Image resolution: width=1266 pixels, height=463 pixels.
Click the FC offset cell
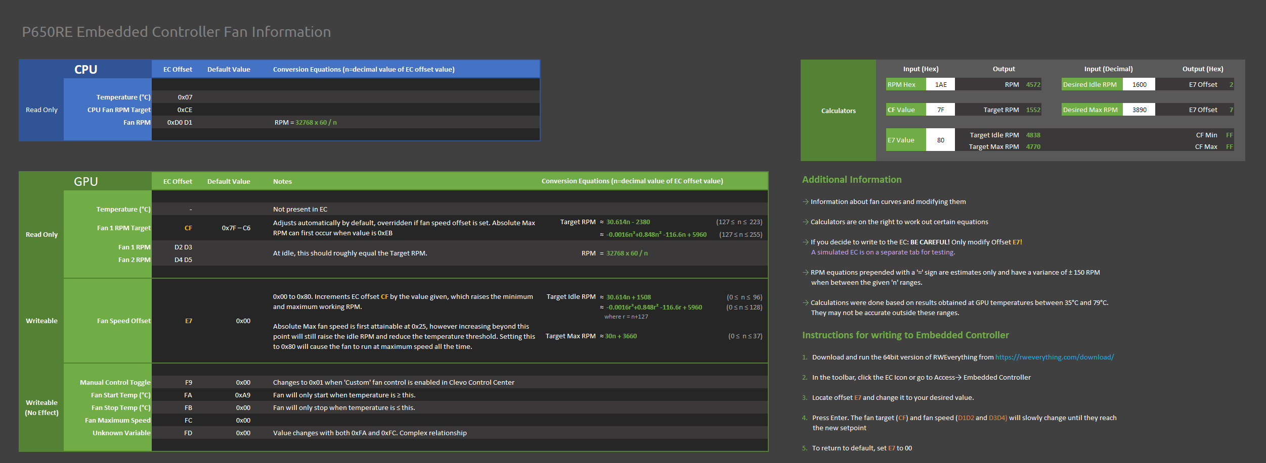click(x=188, y=420)
